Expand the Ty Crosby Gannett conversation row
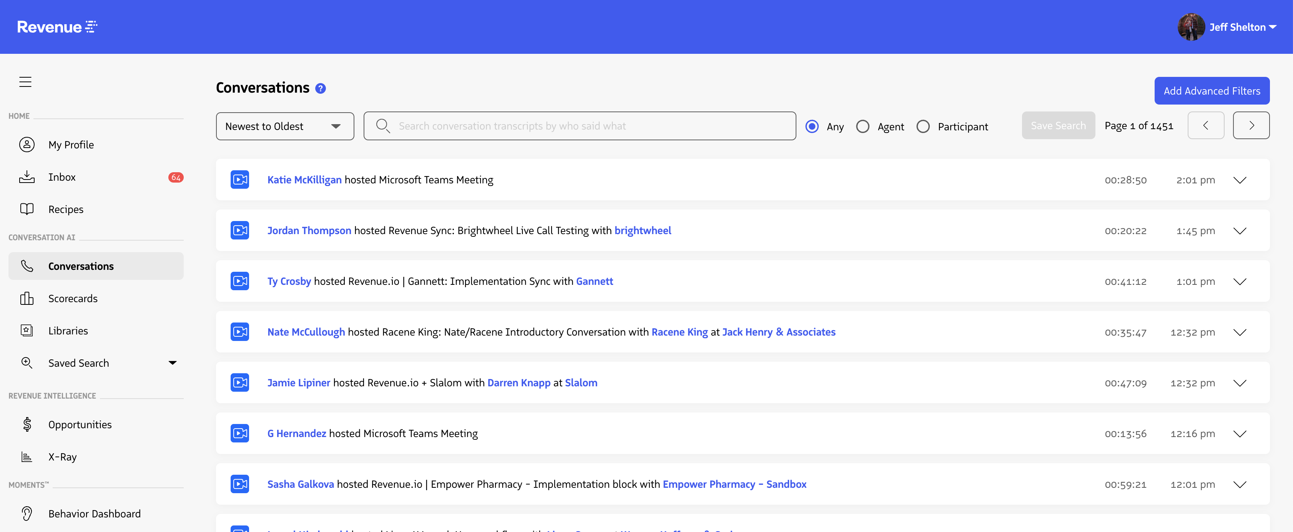The image size is (1293, 532). (x=1240, y=281)
